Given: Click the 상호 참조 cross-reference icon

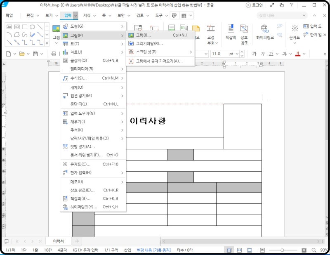Looking at the screenshot, I should pyautogui.click(x=243, y=29).
